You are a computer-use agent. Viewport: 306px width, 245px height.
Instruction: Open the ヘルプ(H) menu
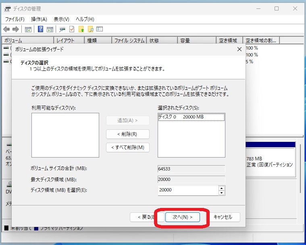85,19
